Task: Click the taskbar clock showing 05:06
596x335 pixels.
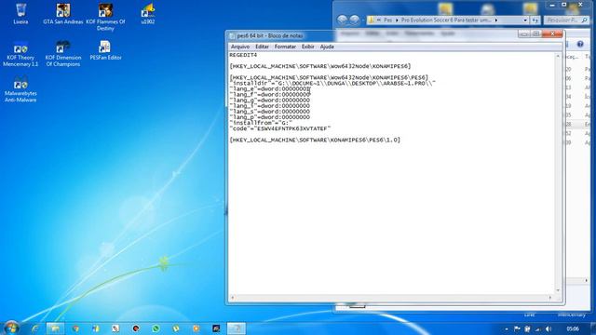Action: point(573,328)
